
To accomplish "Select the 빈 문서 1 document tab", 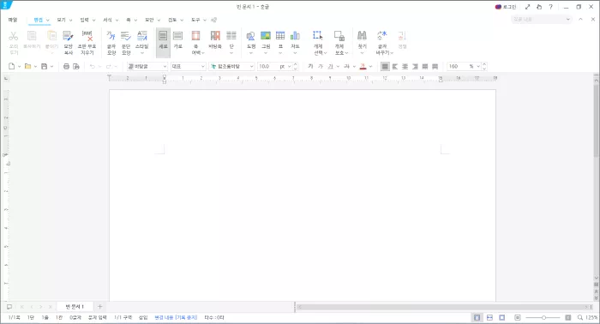I will [x=75, y=306].
